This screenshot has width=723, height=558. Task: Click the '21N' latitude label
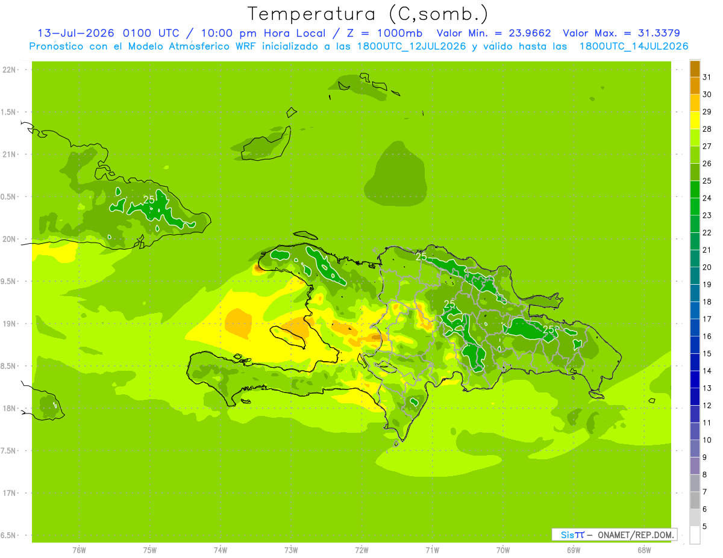[x=9, y=155]
